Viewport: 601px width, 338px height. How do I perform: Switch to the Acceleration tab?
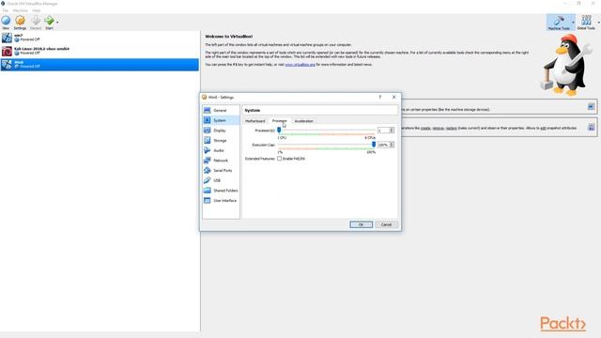pyautogui.click(x=303, y=121)
